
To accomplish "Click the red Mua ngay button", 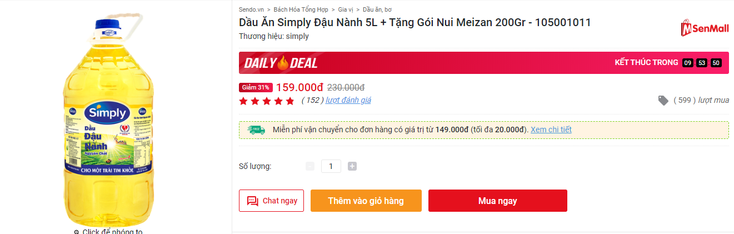I will pos(498,201).
